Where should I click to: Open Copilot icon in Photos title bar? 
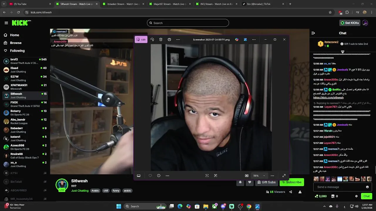237,40
